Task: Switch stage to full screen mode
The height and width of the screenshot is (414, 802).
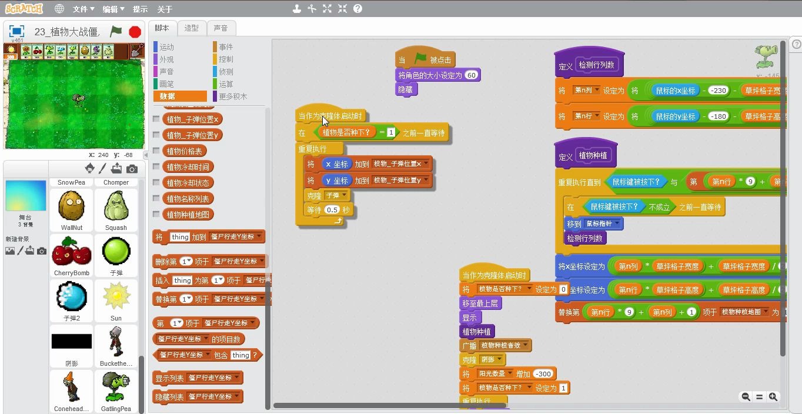Action: [x=16, y=31]
